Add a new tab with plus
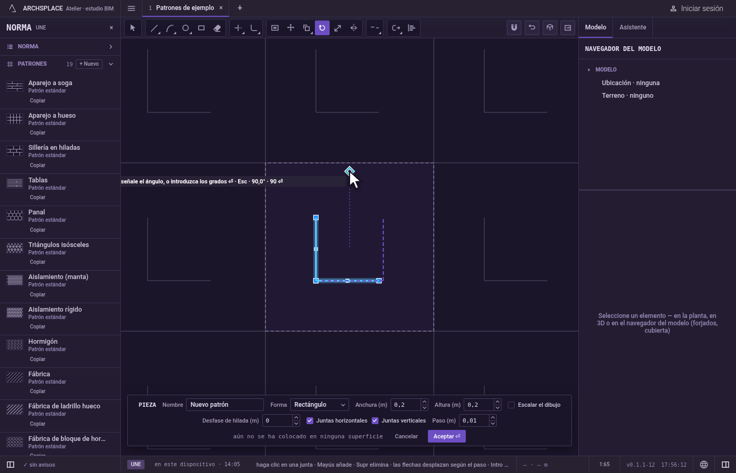736x473 pixels. [240, 8]
